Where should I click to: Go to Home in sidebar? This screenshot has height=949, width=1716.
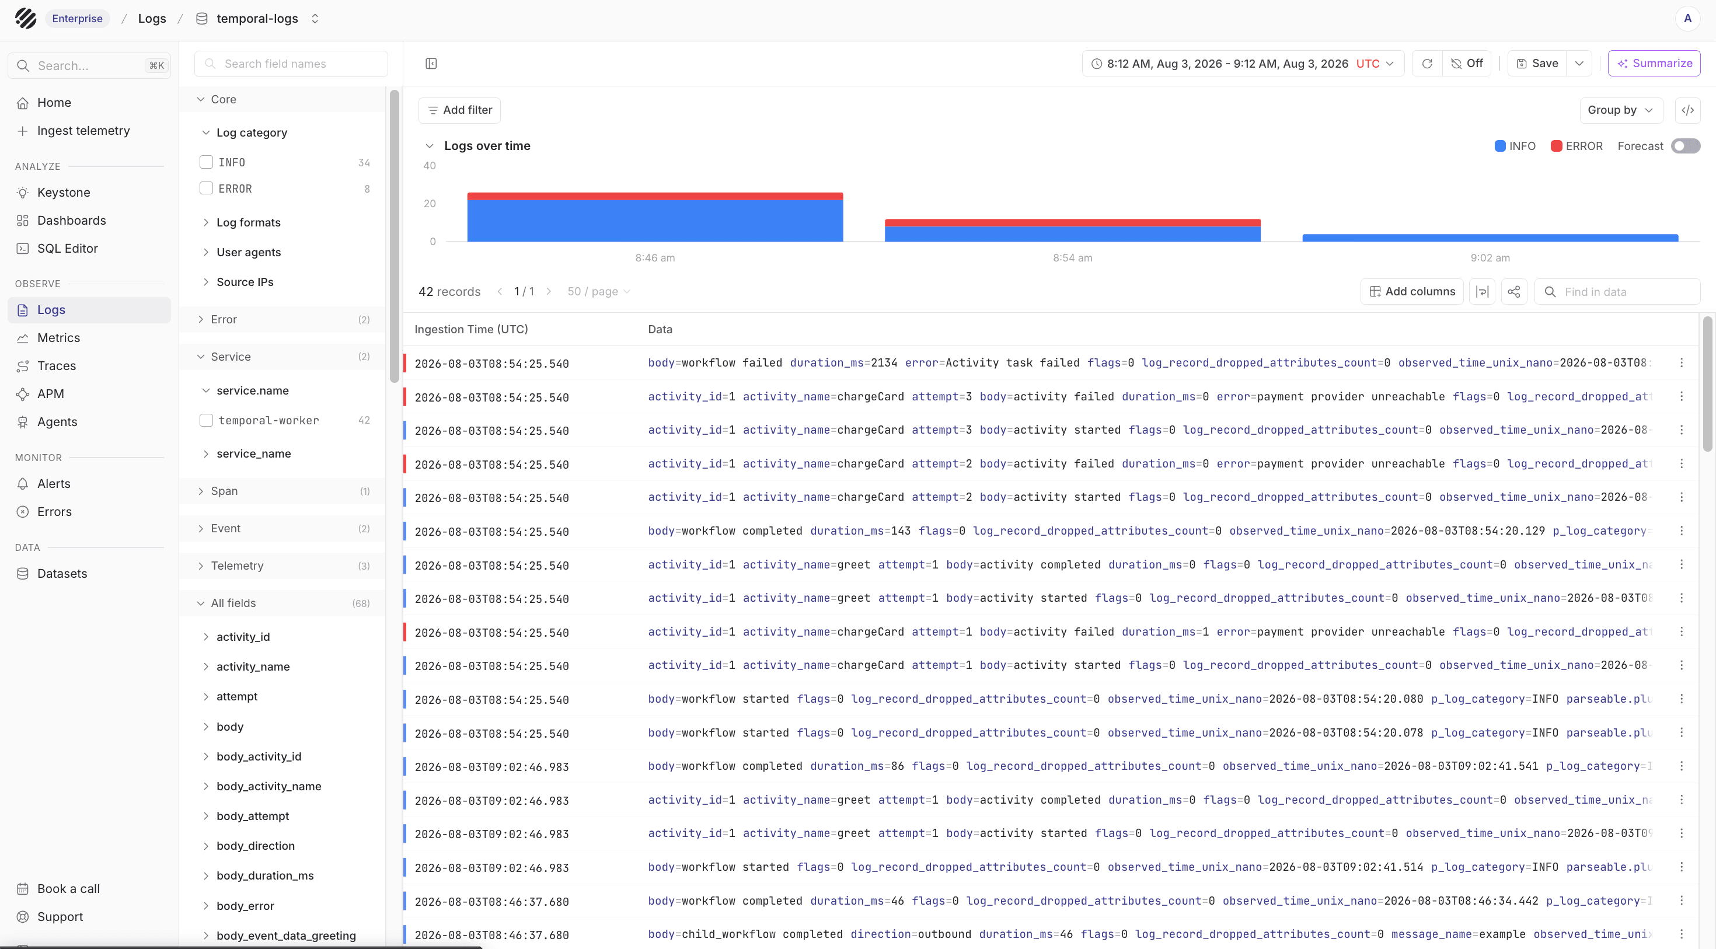click(89, 103)
